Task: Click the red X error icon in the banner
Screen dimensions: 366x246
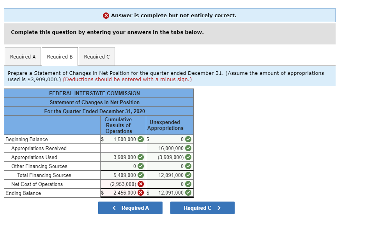Action: (x=106, y=15)
